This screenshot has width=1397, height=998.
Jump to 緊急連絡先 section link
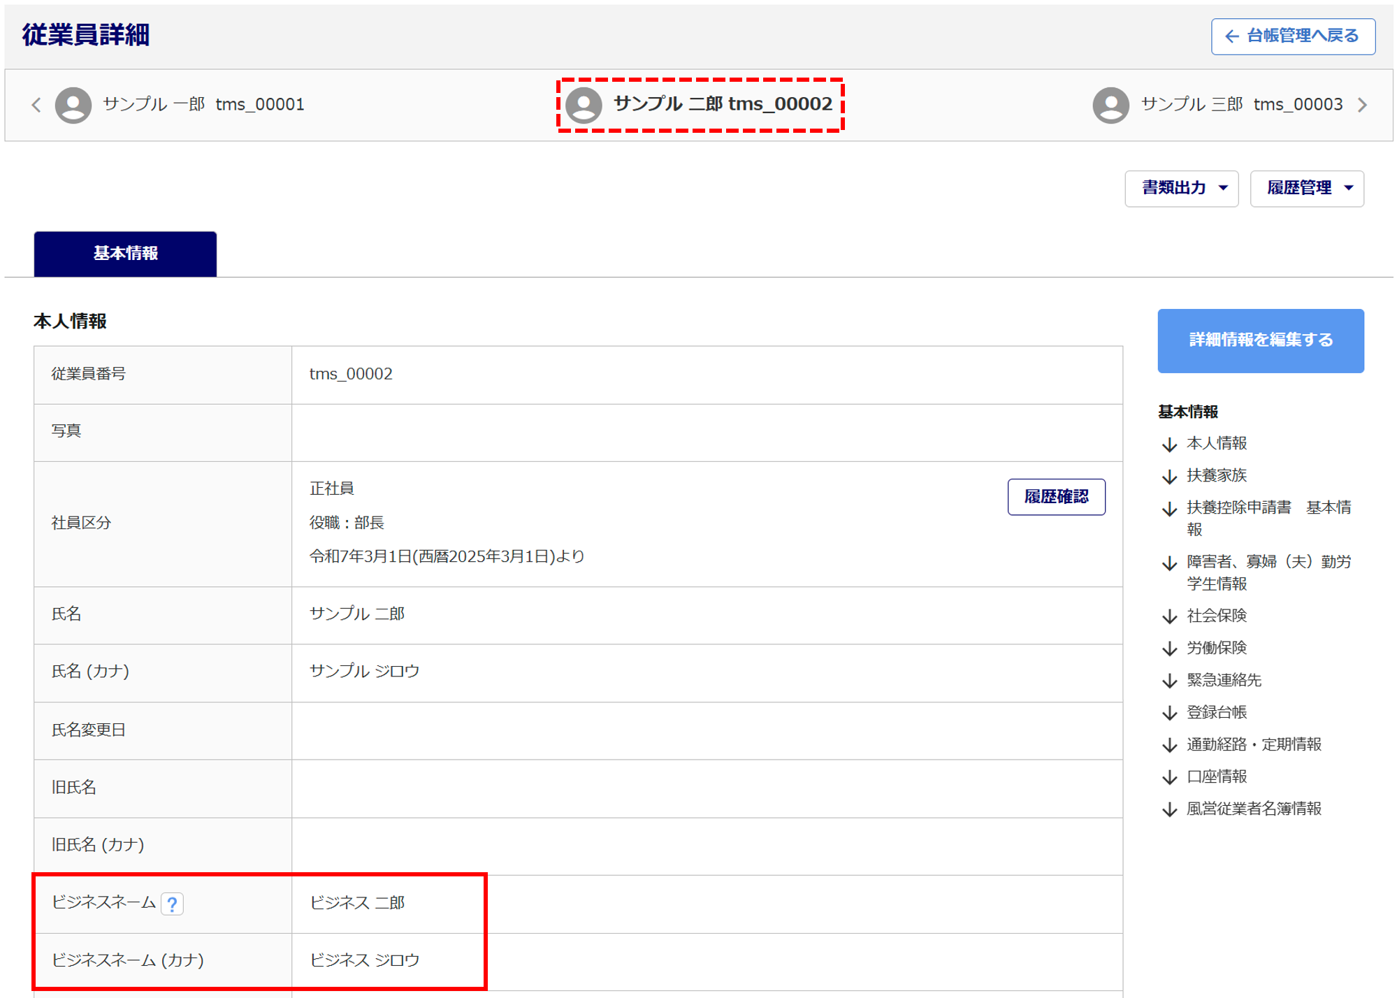pyautogui.click(x=1223, y=680)
